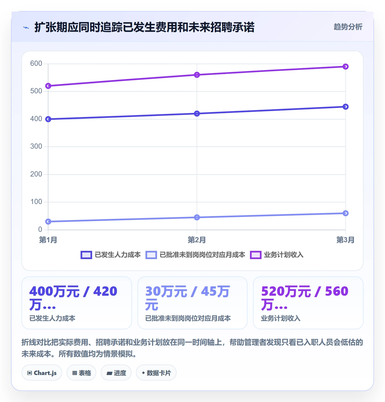The width and height of the screenshot is (385, 402).
Task: Select the Chart.js tag chip
Action: (x=42, y=373)
